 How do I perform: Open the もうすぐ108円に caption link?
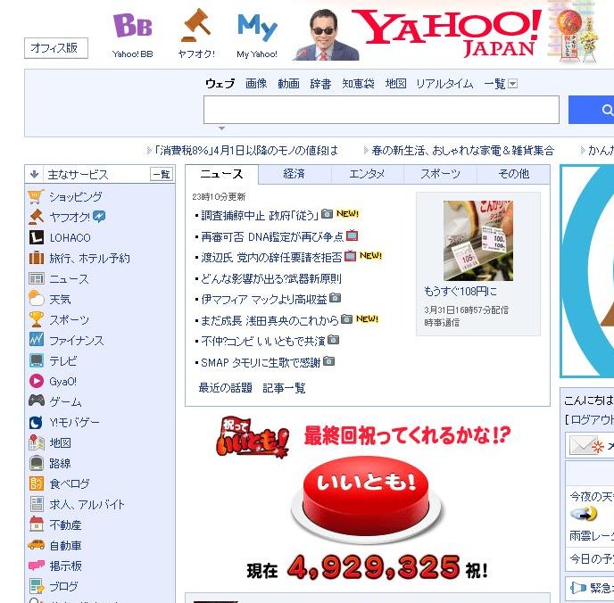[x=460, y=291]
